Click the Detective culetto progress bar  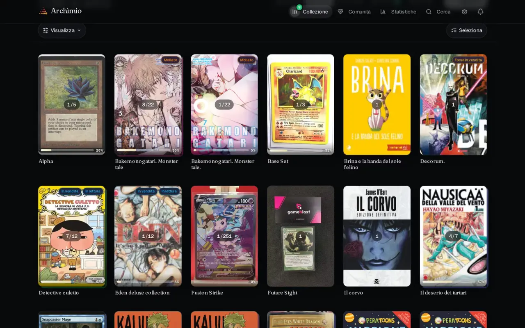[x=67, y=282]
